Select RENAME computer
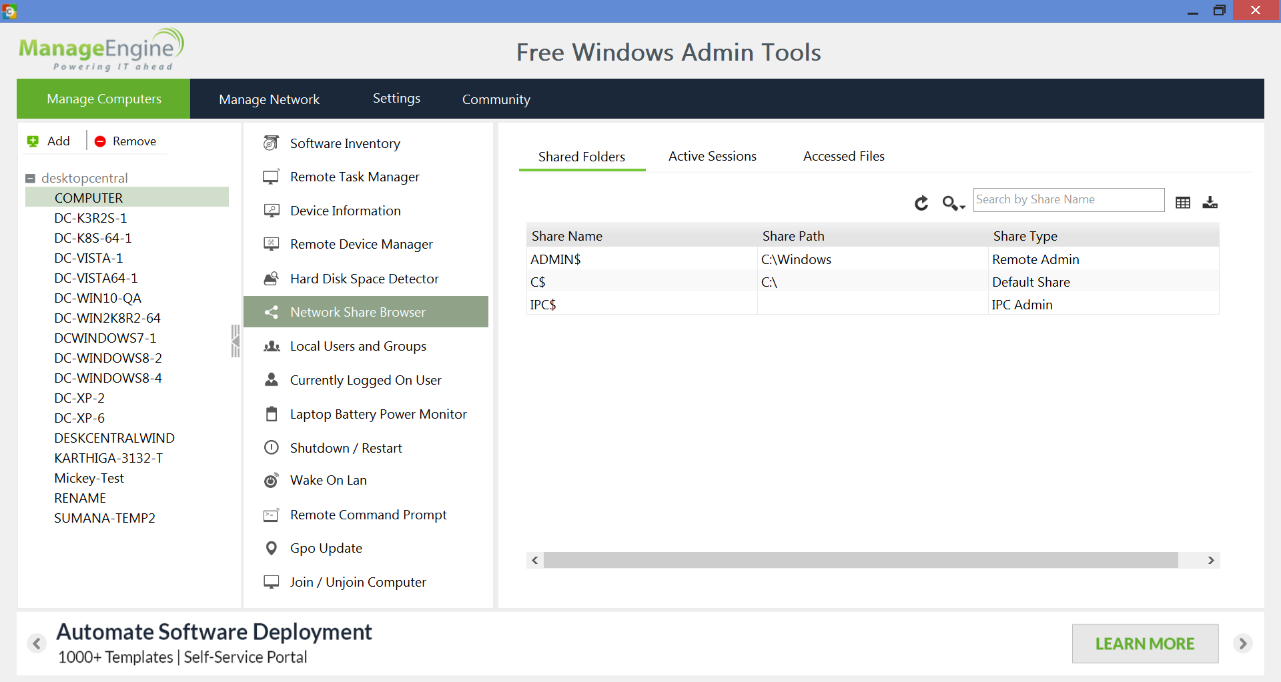The image size is (1281, 682). point(79,498)
